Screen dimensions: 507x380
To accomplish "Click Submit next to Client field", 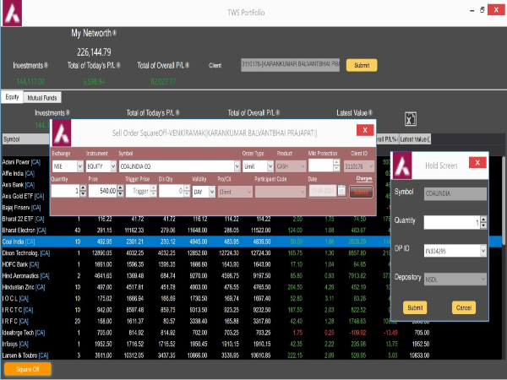I will [x=362, y=65].
